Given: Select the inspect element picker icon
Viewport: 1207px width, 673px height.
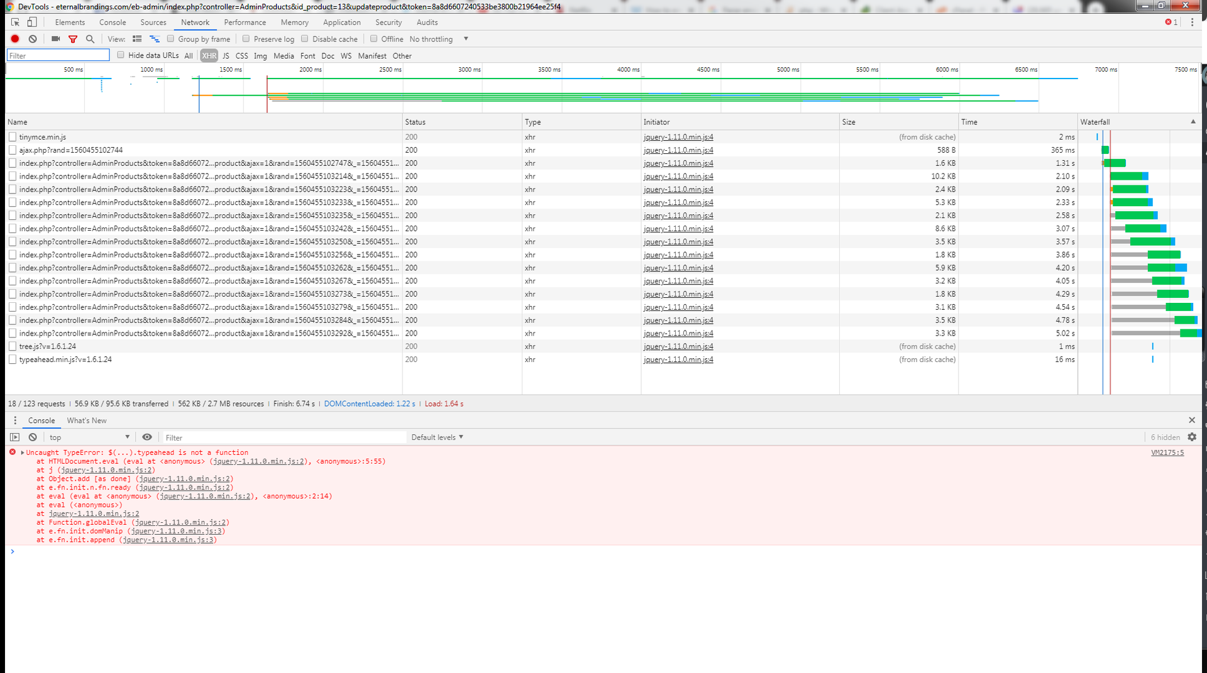Looking at the screenshot, I should pyautogui.click(x=15, y=22).
